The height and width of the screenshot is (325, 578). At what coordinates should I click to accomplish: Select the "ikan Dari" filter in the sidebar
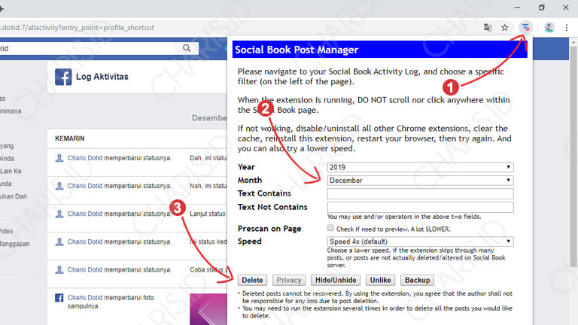pyautogui.click(x=14, y=196)
